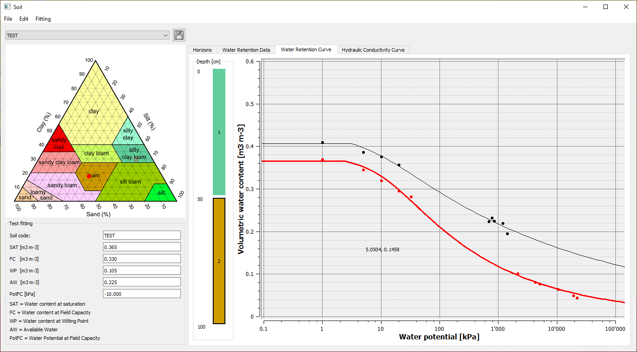The image size is (637, 352).
Task: Click the WP value field
Action: 142,270
